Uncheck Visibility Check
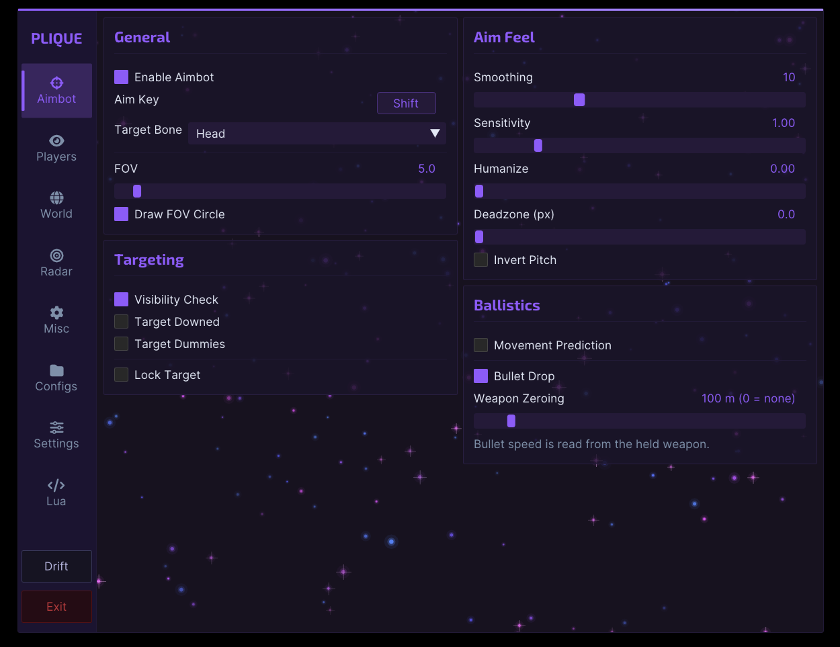 coord(121,299)
